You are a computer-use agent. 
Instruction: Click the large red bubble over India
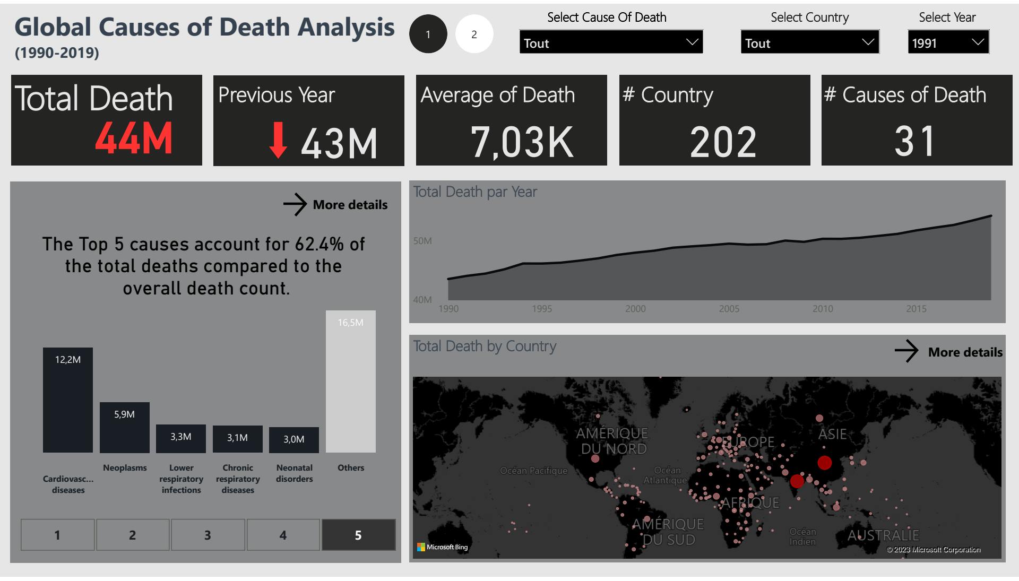(797, 481)
